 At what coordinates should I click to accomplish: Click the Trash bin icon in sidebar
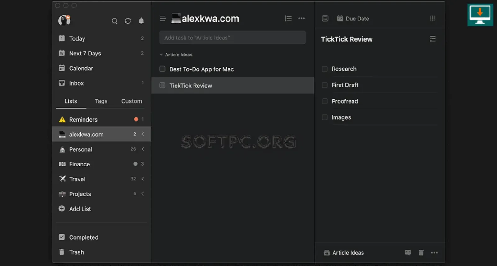coord(62,252)
